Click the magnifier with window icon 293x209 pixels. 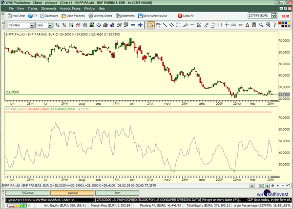[x=268, y=25]
